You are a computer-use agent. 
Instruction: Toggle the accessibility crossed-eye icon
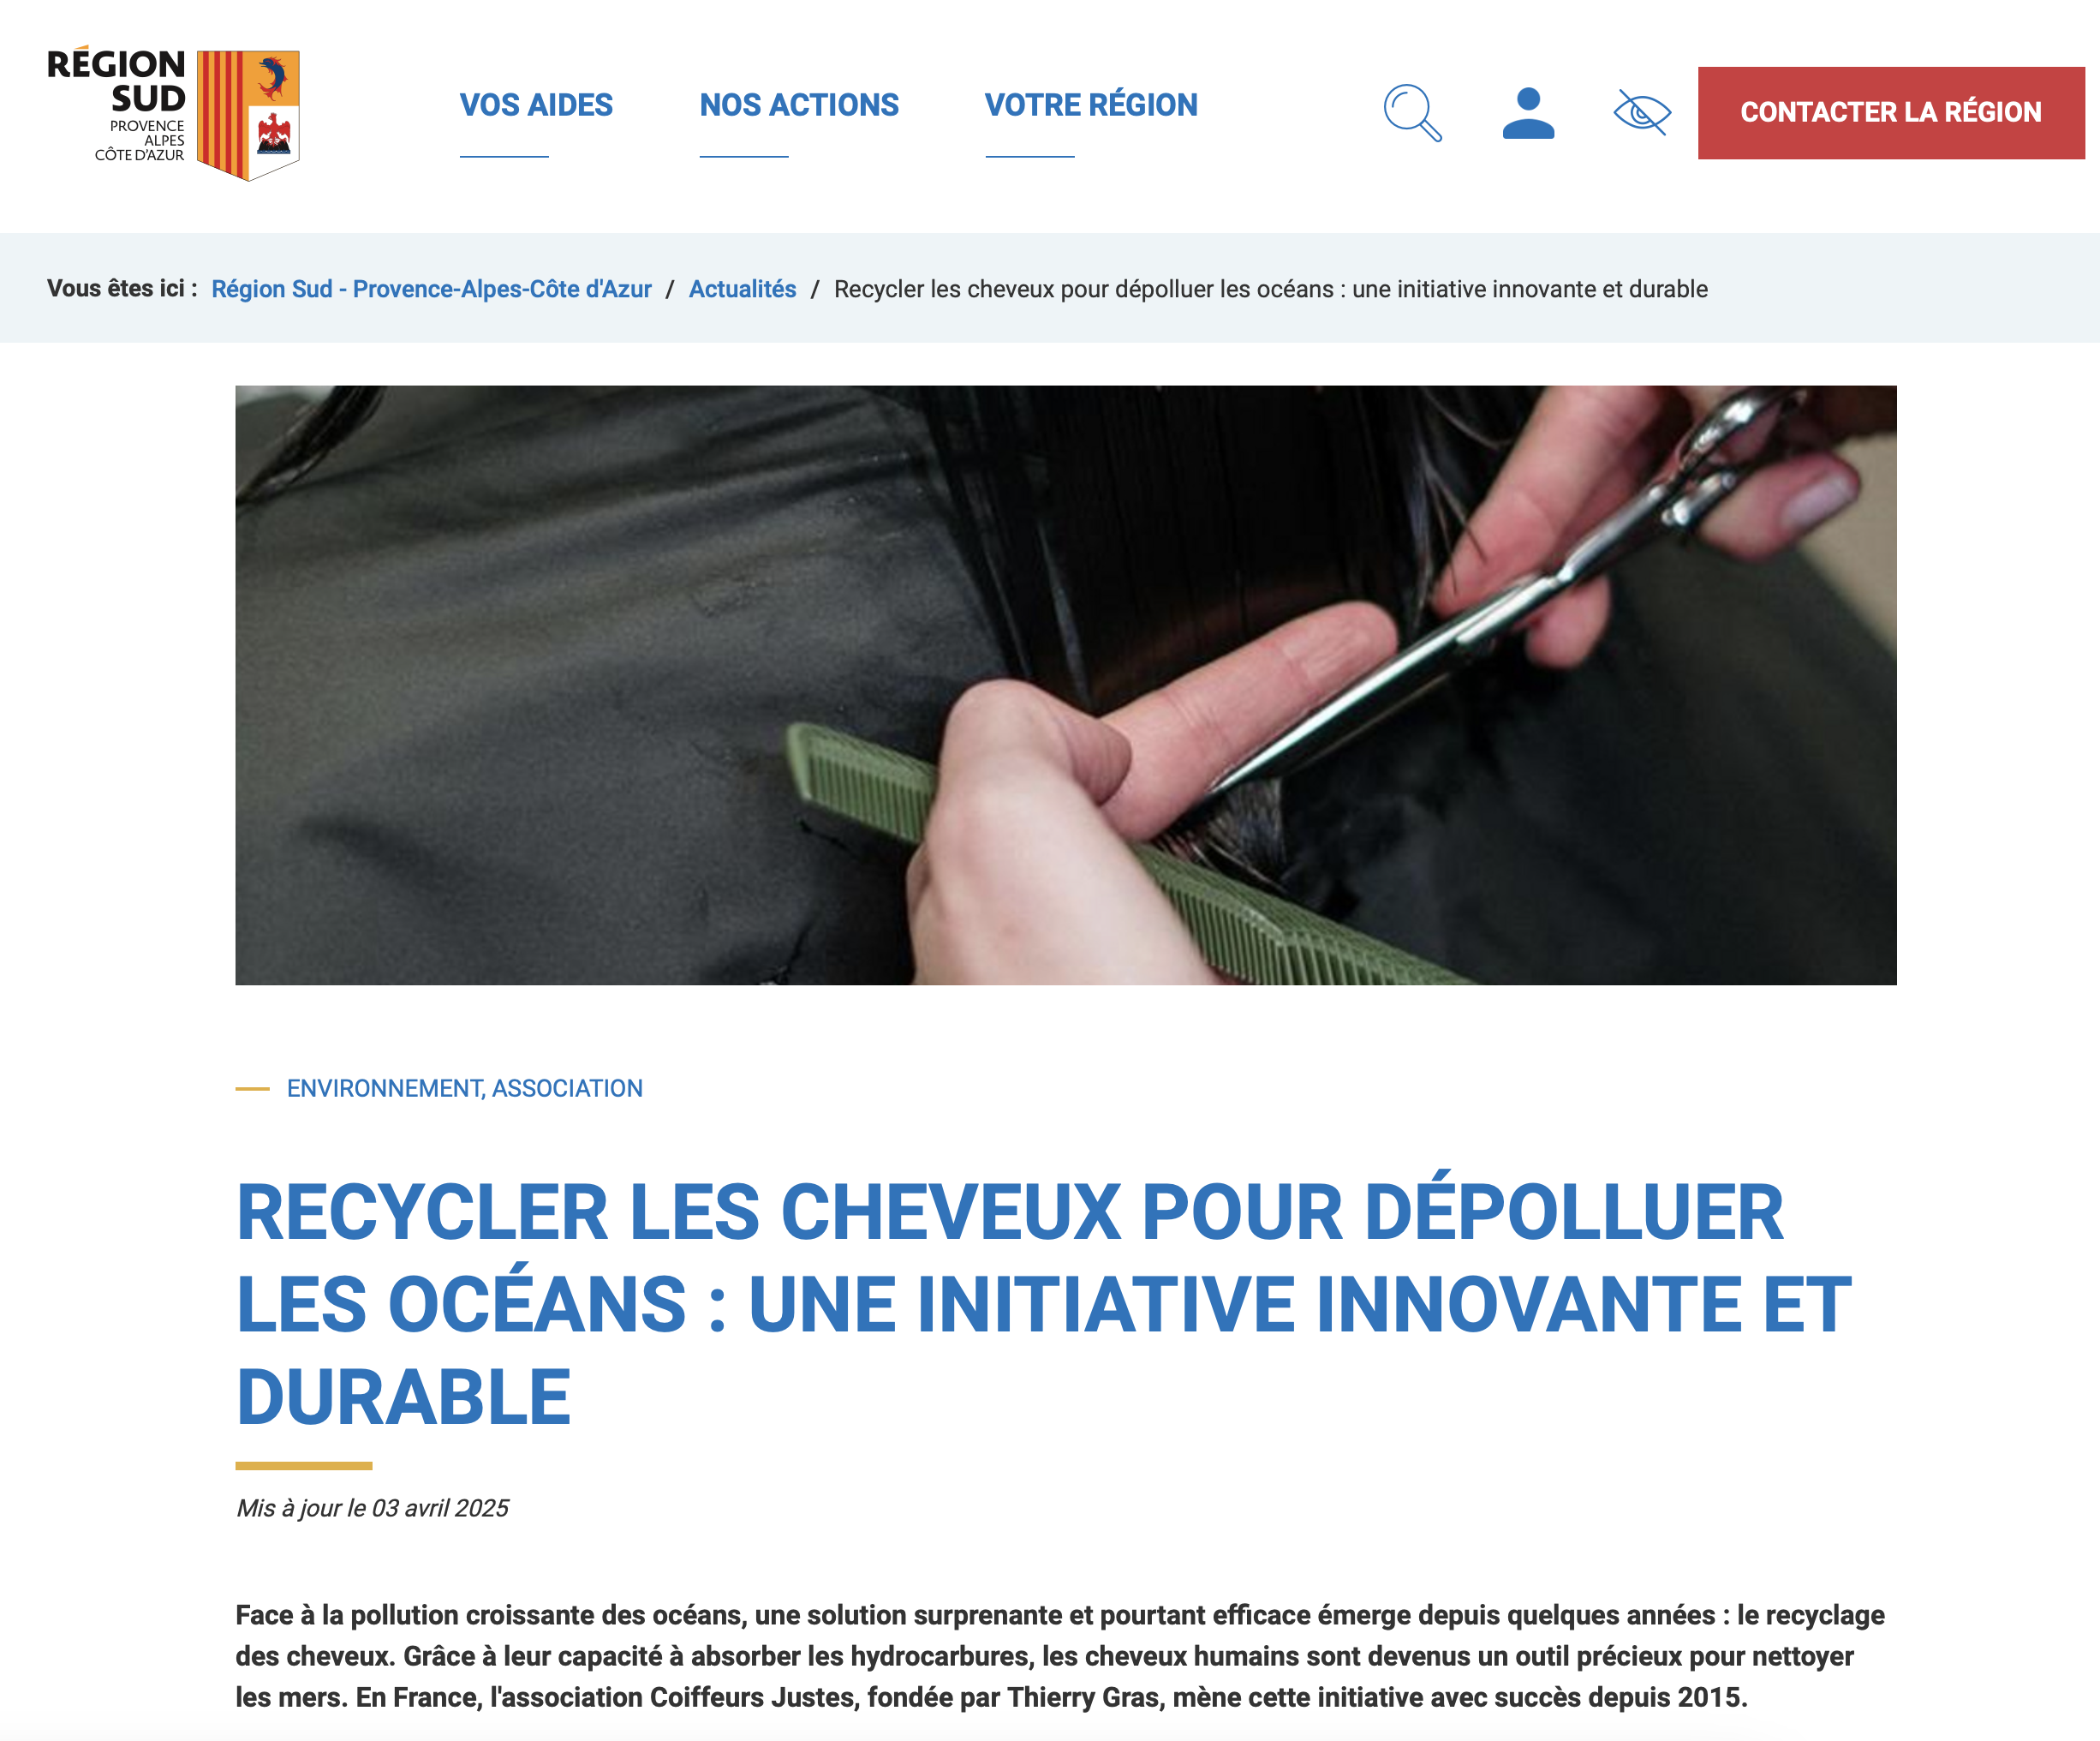[x=1642, y=113]
